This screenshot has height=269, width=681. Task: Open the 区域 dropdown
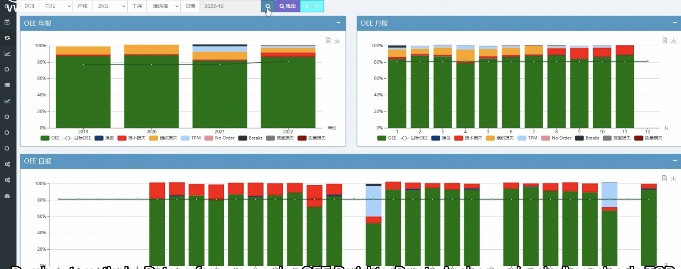point(56,6)
